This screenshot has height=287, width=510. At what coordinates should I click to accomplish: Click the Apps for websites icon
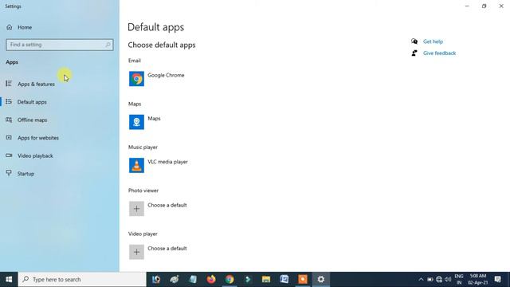9,138
